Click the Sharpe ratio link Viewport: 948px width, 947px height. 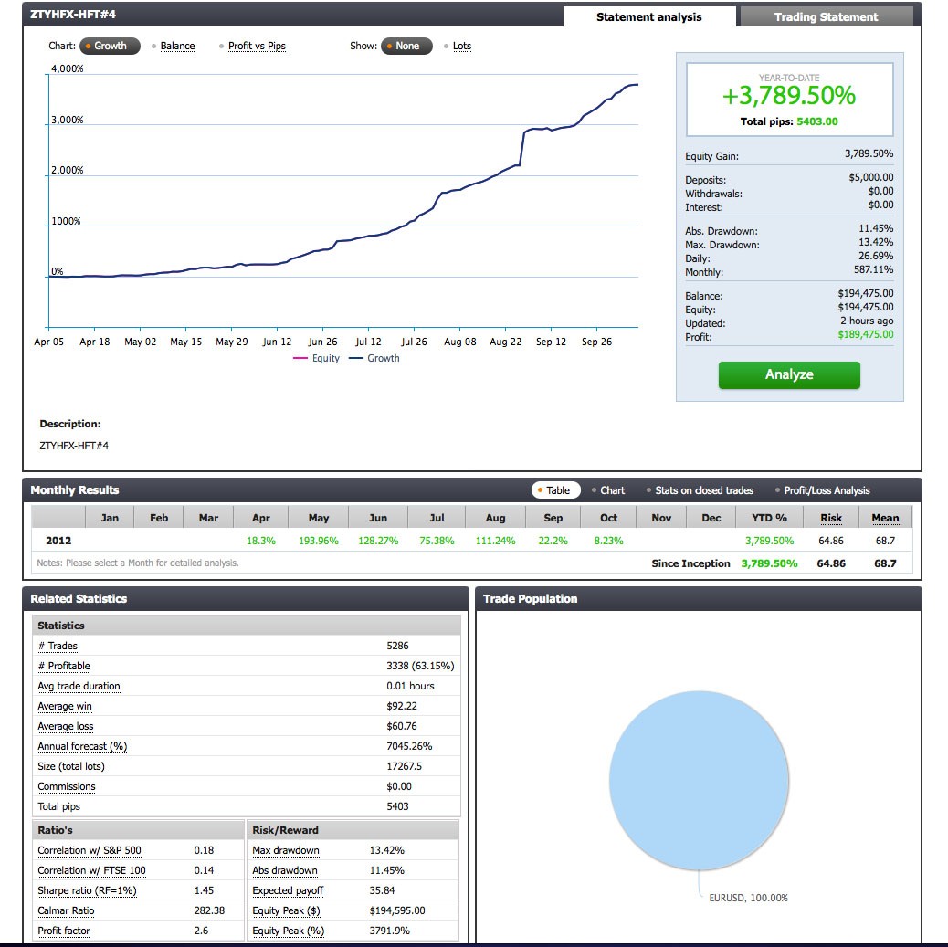tap(87, 890)
